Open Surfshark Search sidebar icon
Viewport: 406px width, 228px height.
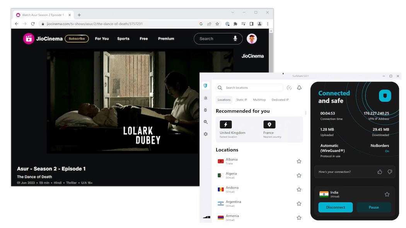coord(206,122)
